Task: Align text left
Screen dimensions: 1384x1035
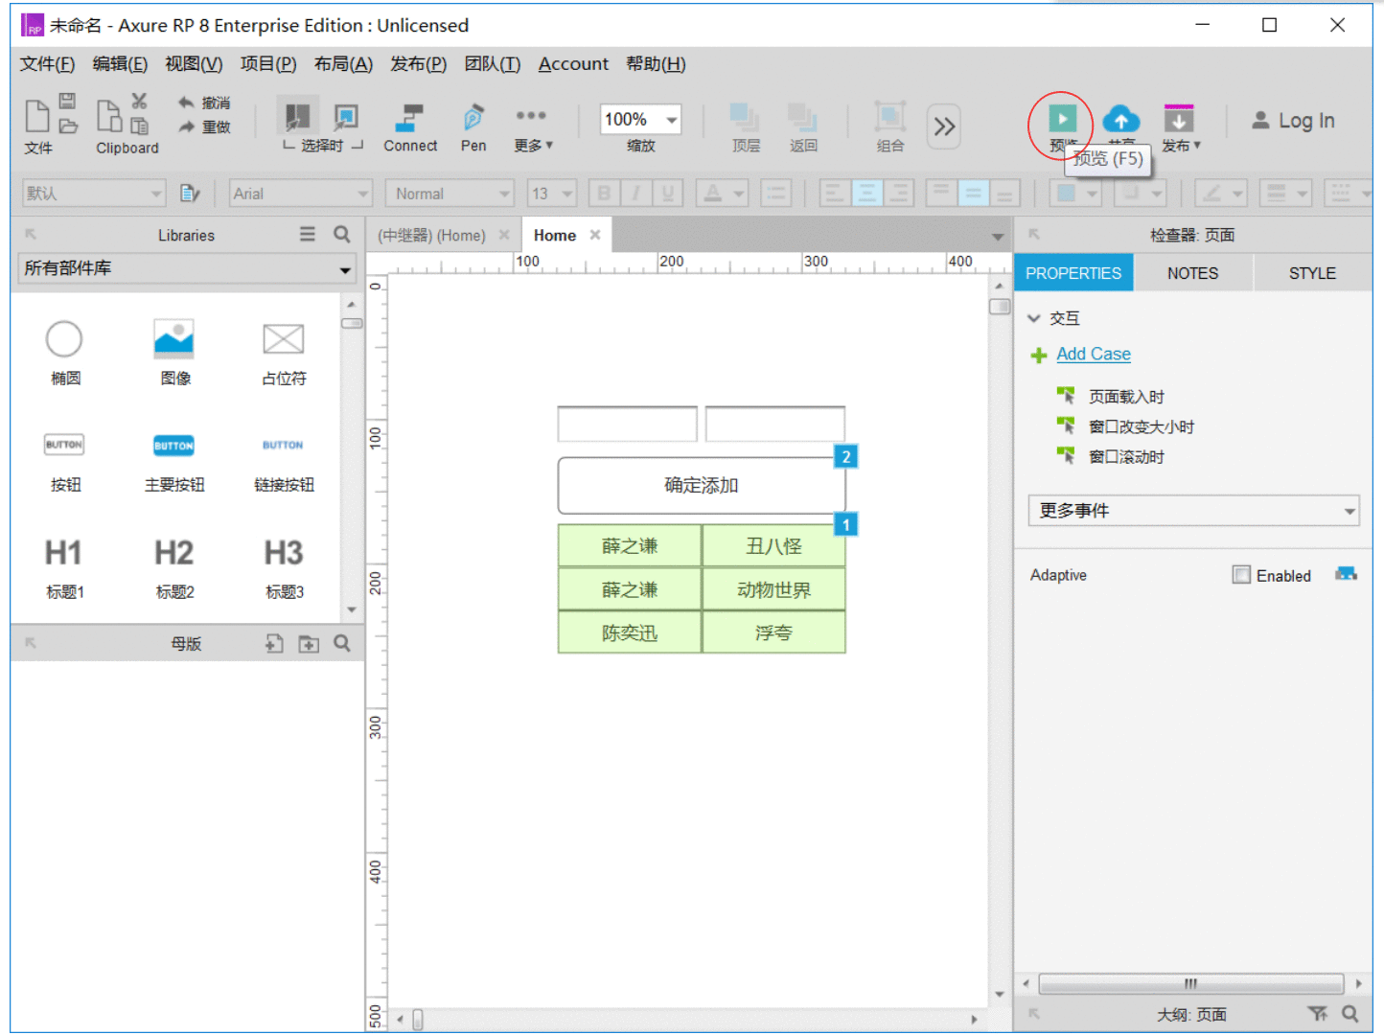Action: point(834,194)
